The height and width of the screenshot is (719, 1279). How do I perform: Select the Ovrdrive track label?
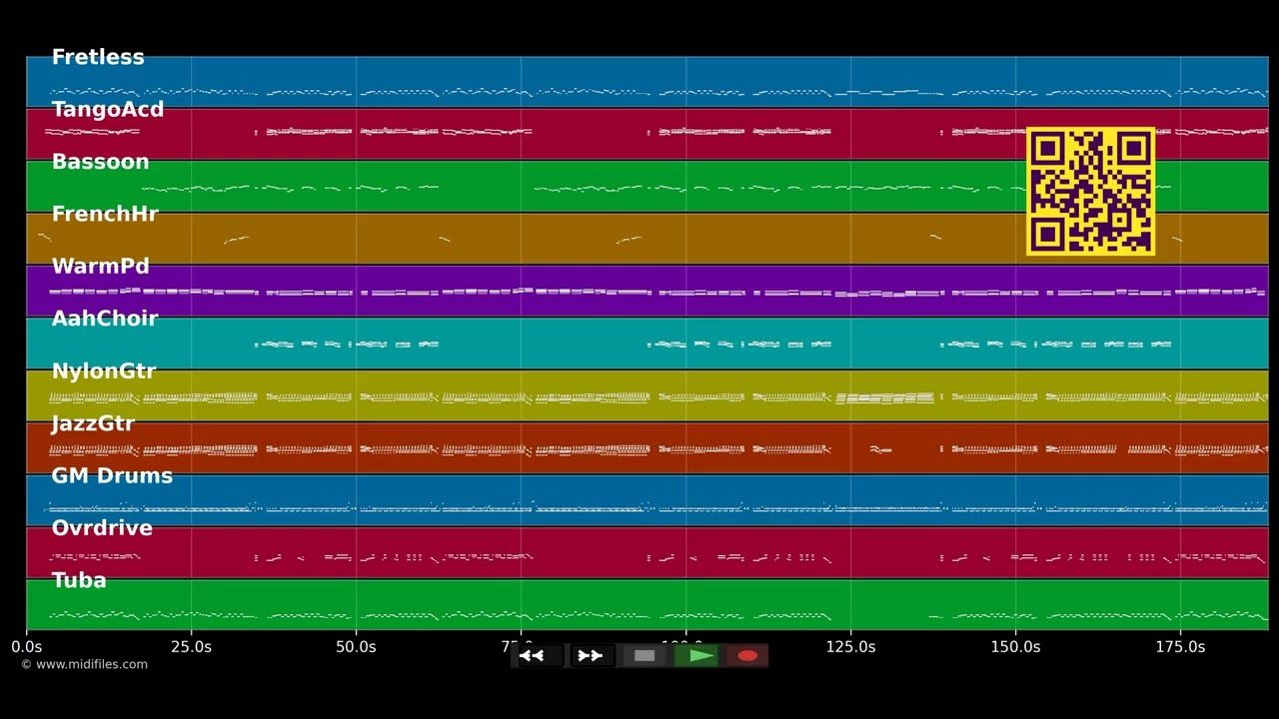[x=102, y=528]
